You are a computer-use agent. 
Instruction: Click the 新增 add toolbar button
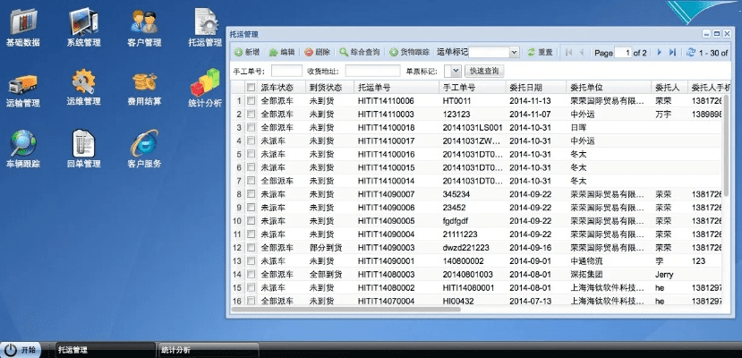pos(248,53)
